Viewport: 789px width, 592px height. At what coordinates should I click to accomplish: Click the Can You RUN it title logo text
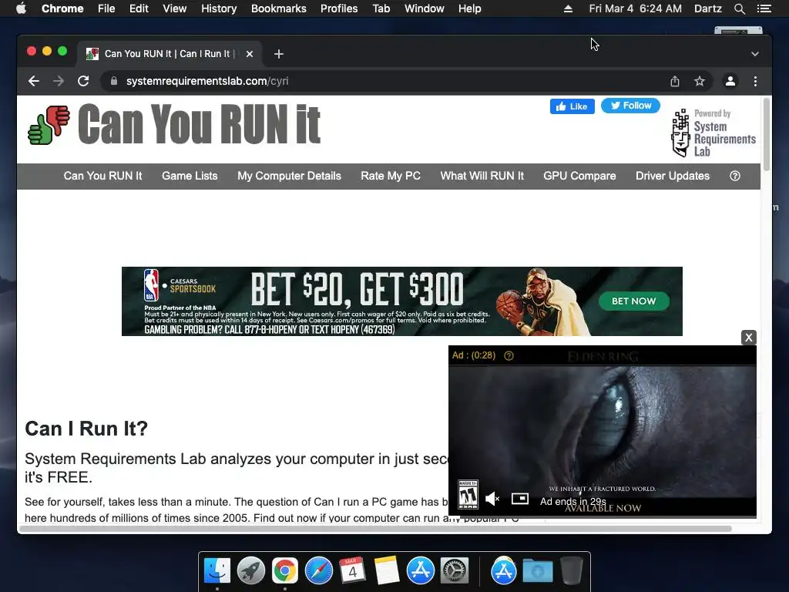tap(200, 124)
